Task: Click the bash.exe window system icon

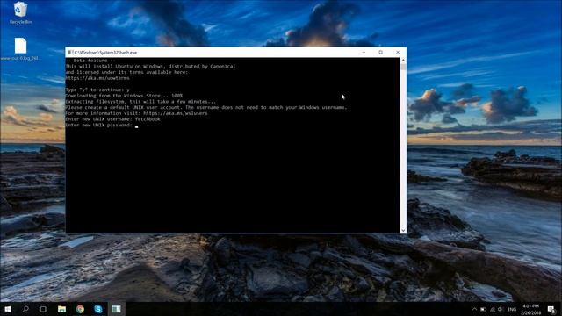Action: pyautogui.click(x=70, y=53)
